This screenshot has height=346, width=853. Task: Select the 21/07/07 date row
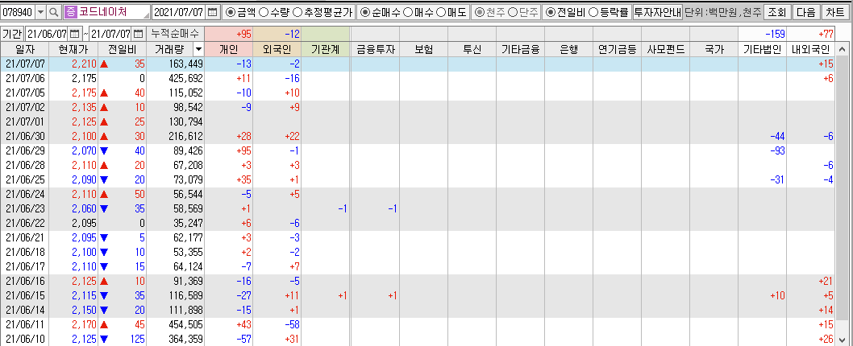418,64
